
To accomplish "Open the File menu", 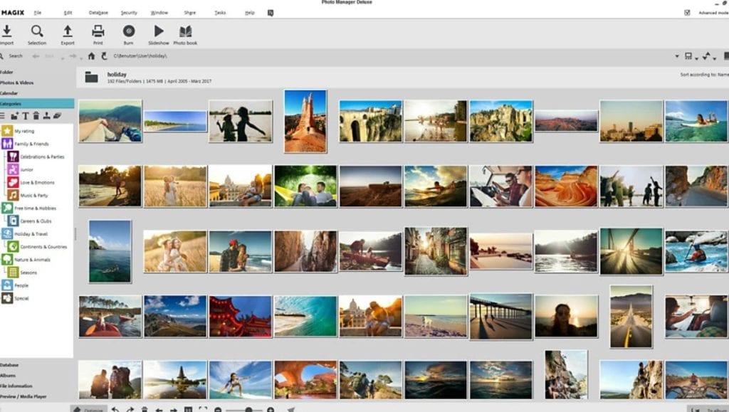I will click(x=38, y=13).
